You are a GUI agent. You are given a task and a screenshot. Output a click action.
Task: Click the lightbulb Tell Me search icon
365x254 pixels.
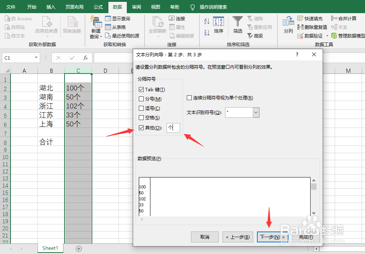(192, 7)
